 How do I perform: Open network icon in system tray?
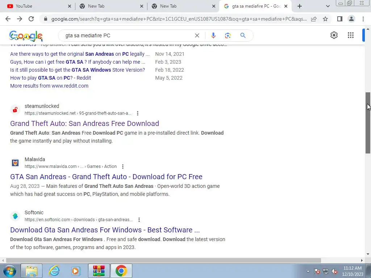326,271
